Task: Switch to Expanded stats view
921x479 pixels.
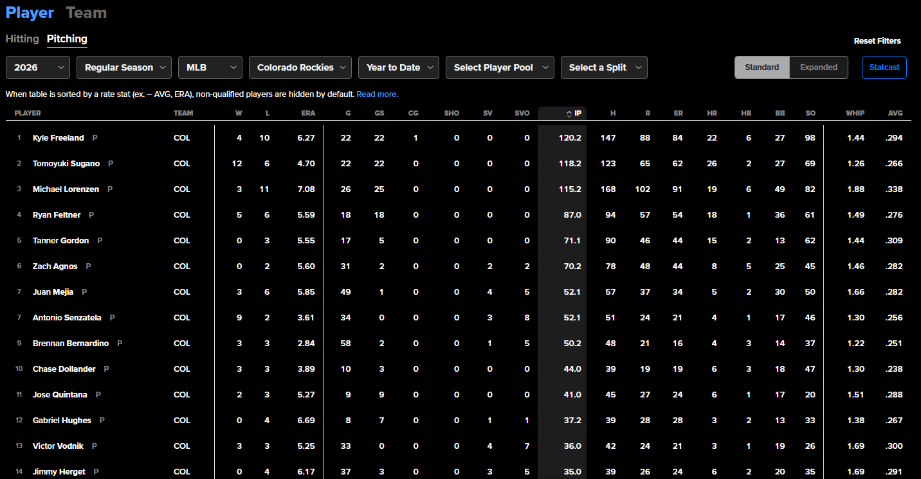Action: [x=819, y=67]
